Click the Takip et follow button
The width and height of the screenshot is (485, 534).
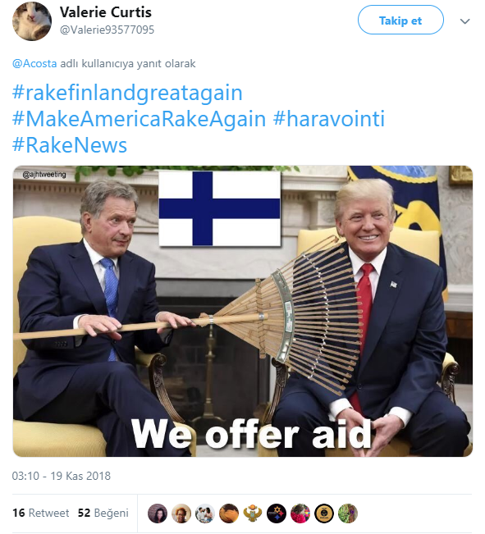pos(400,20)
